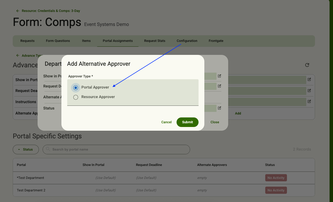Sort by the Portal column header

pos(21,165)
